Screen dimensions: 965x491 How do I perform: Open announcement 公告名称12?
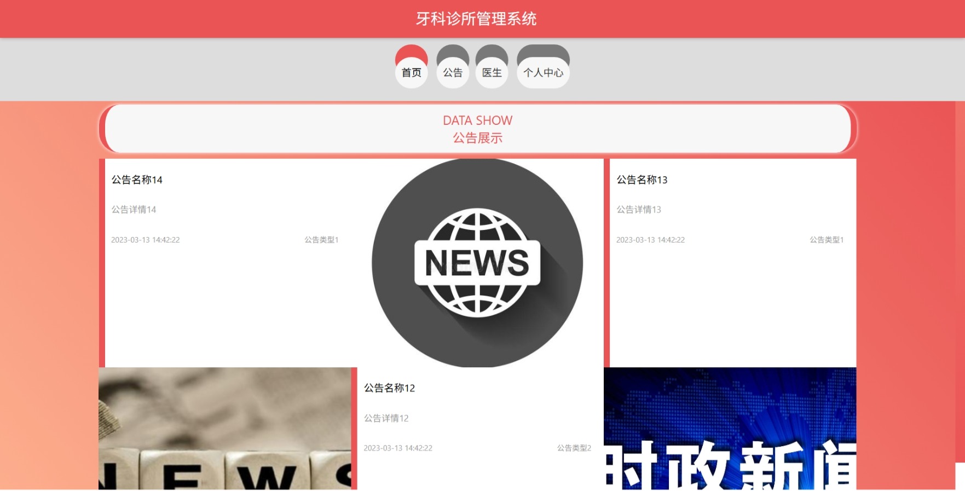389,388
